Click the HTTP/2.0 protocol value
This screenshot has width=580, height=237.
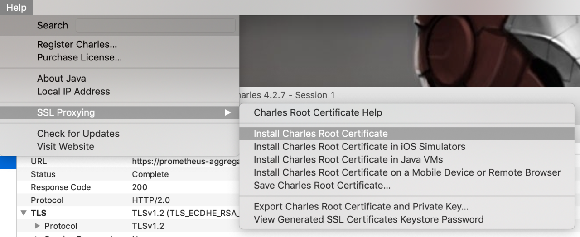coord(151,200)
